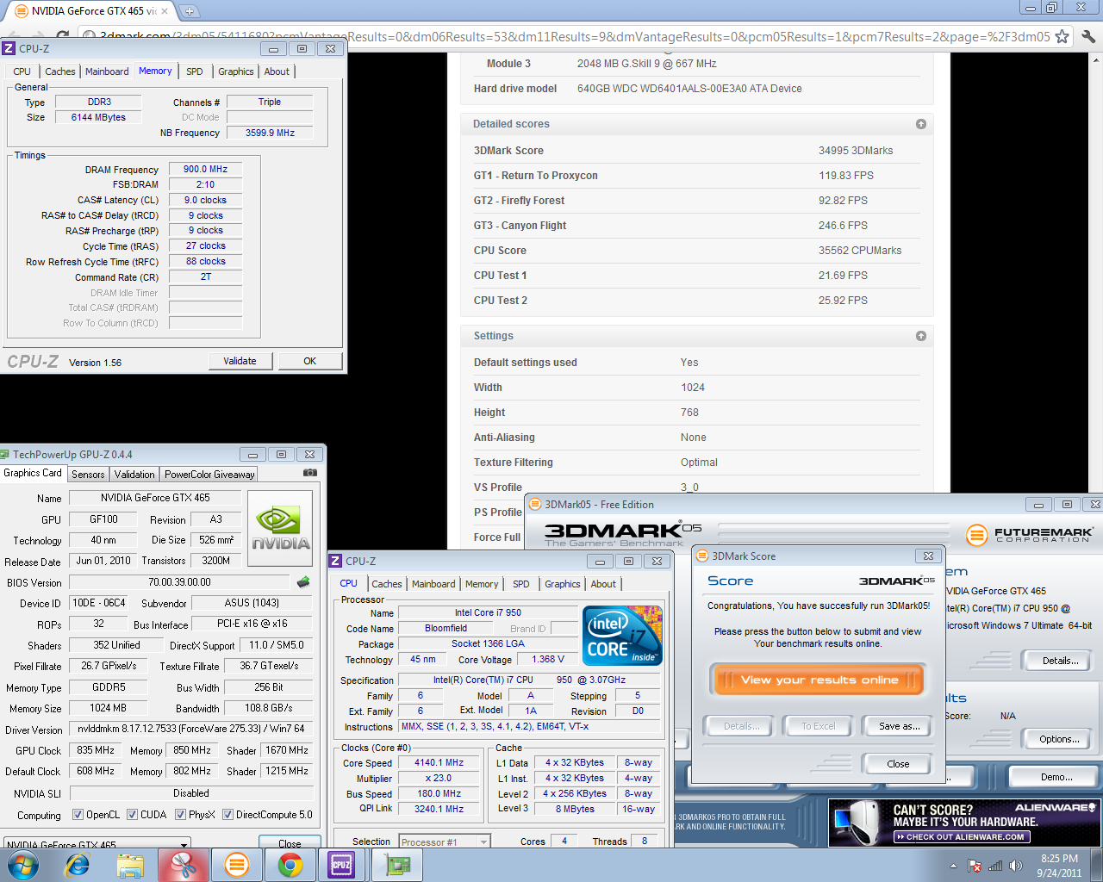Bookmark this page with Chrome star icon
This screenshot has height=882, width=1103.
pyautogui.click(x=1062, y=36)
